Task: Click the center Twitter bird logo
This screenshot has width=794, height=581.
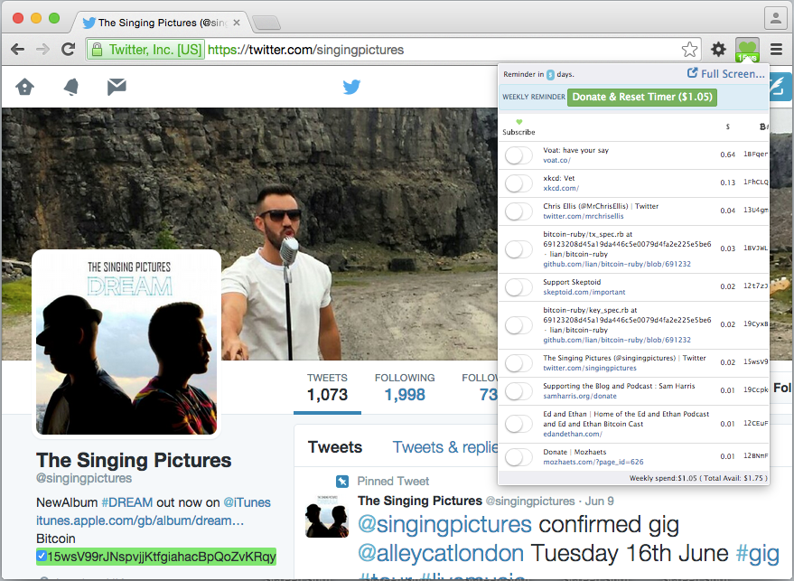Action: click(x=351, y=87)
